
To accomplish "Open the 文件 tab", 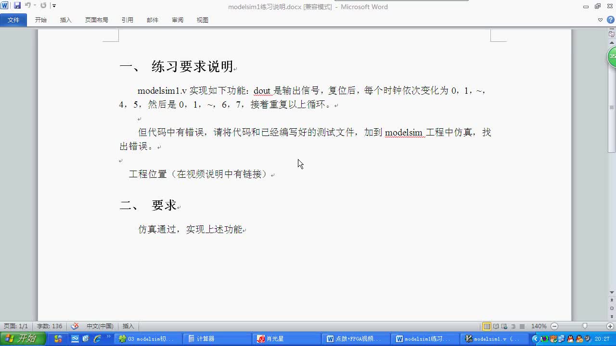I will pyautogui.click(x=13, y=20).
